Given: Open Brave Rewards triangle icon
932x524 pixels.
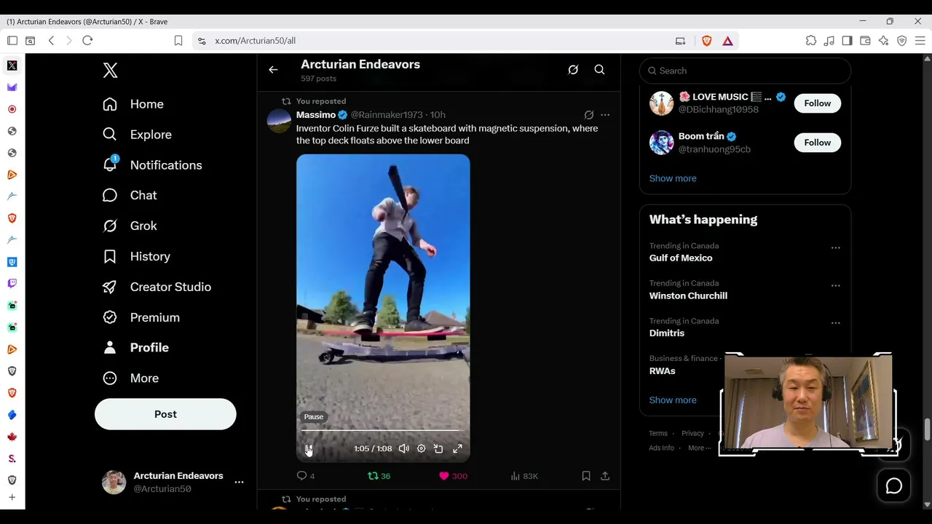Looking at the screenshot, I should pos(727,41).
